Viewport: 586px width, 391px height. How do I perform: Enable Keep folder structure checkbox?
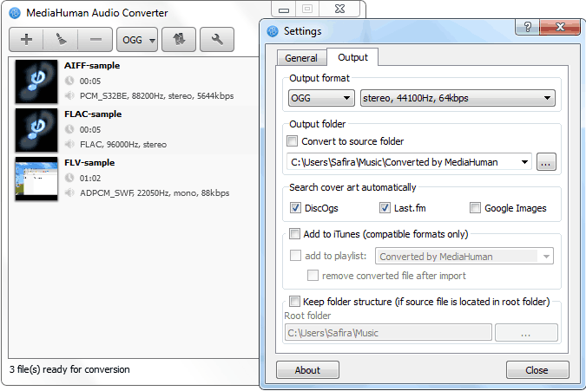[x=294, y=301]
